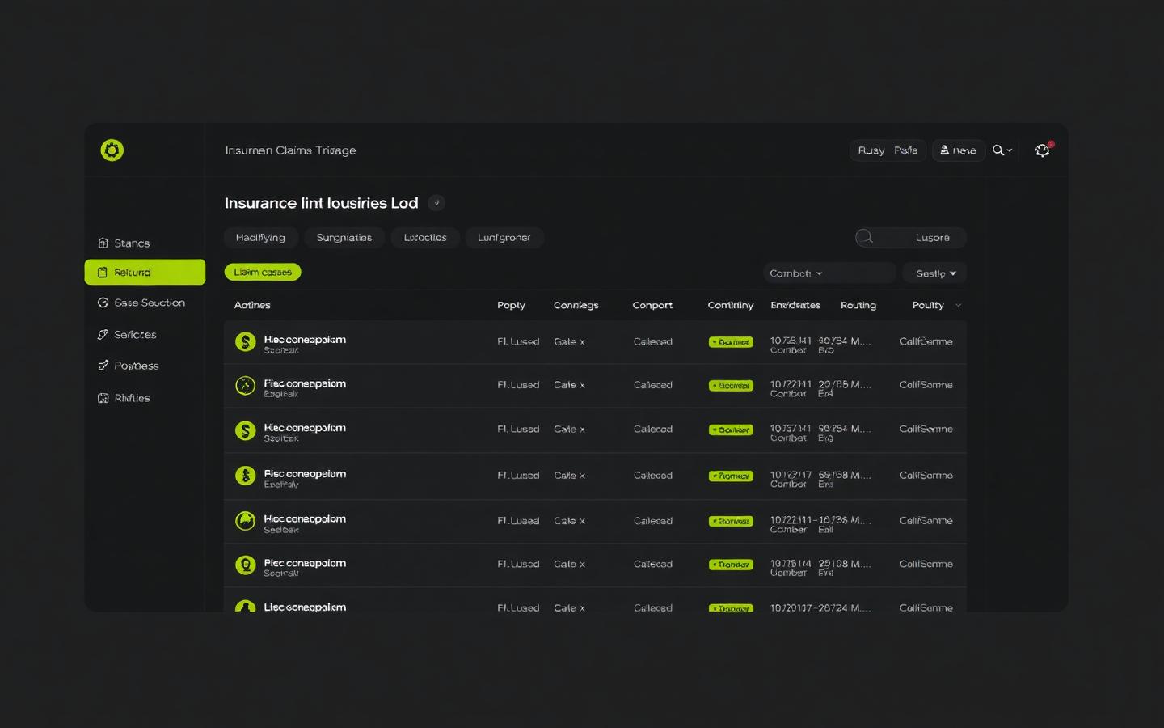Open the Combct dropdown

point(829,273)
